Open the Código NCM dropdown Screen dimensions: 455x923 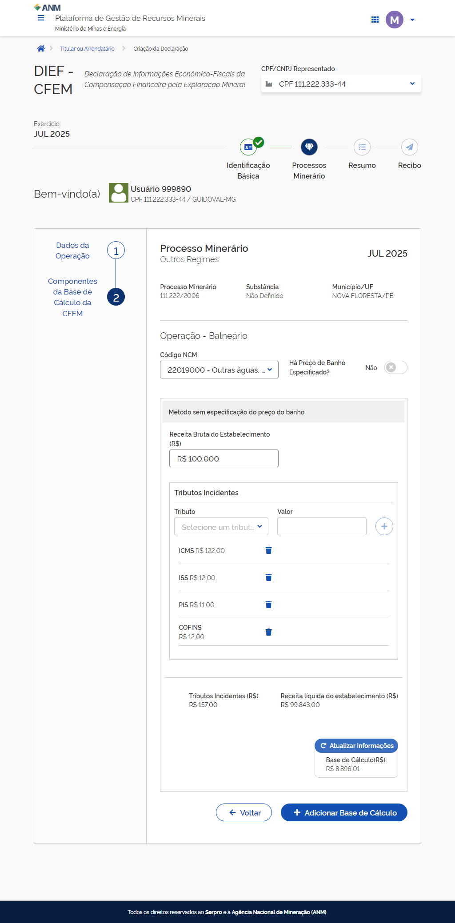pos(219,370)
